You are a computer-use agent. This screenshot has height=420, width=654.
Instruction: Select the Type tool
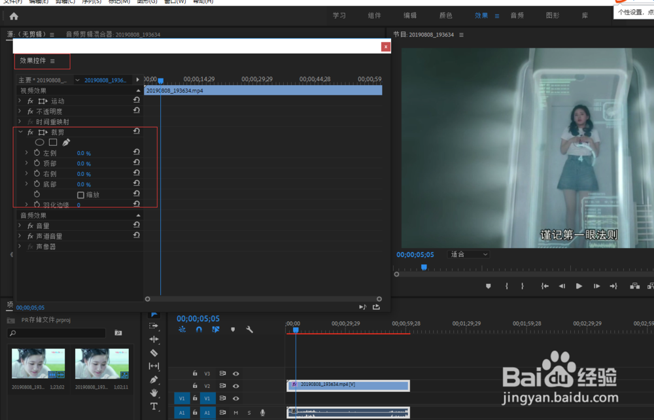tap(154, 406)
